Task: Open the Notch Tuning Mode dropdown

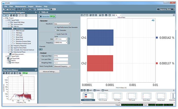Action: pyautogui.click(x=62, y=66)
